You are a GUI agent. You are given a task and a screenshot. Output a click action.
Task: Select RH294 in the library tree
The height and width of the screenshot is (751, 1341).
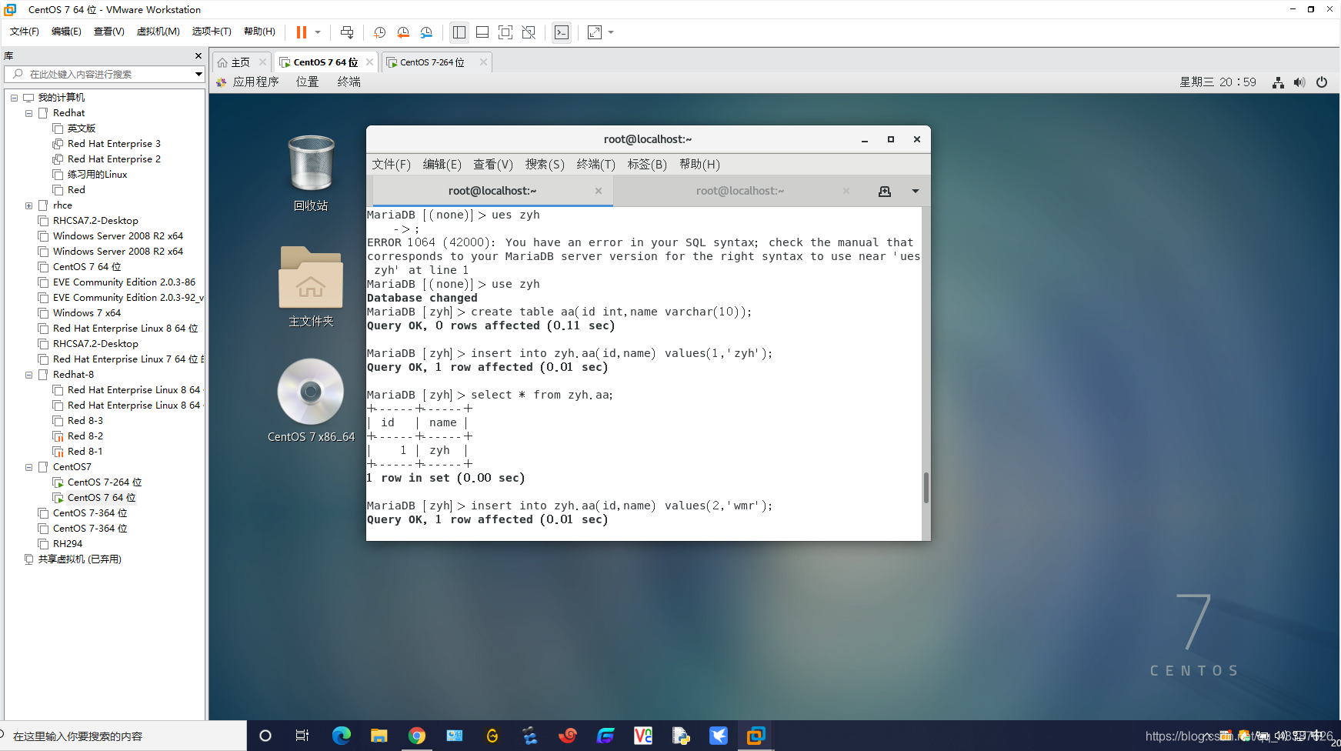point(68,544)
